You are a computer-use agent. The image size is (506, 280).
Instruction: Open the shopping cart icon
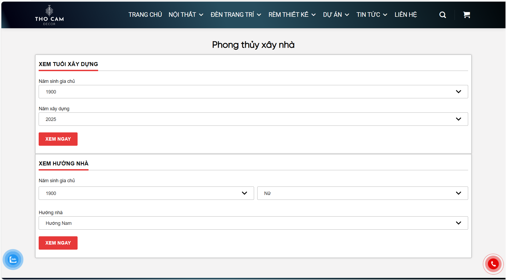point(466,15)
